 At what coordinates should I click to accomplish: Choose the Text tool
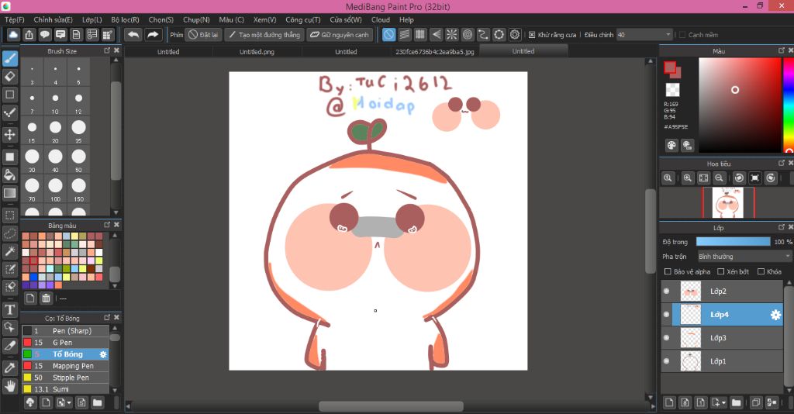tap(10, 309)
